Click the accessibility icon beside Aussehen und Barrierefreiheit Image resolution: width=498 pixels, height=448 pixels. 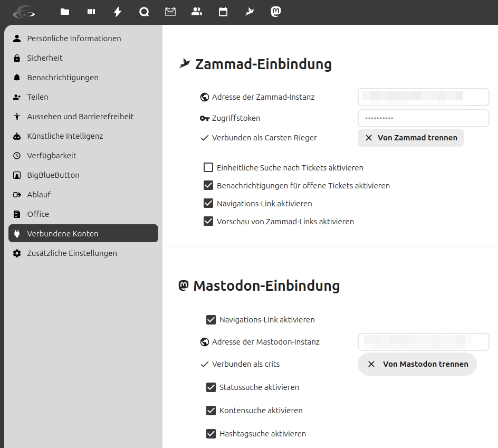pyautogui.click(x=17, y=117)
